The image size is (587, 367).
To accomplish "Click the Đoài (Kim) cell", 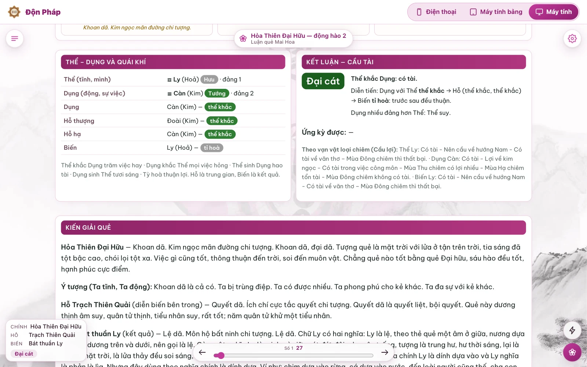I will click(183, 121).
